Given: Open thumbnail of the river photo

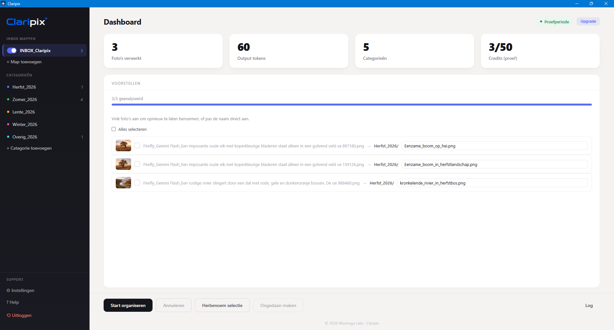Looking at the screenshot, I should 123,183.
